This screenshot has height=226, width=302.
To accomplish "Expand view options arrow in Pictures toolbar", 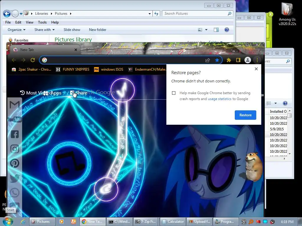I will click(206, 30).
